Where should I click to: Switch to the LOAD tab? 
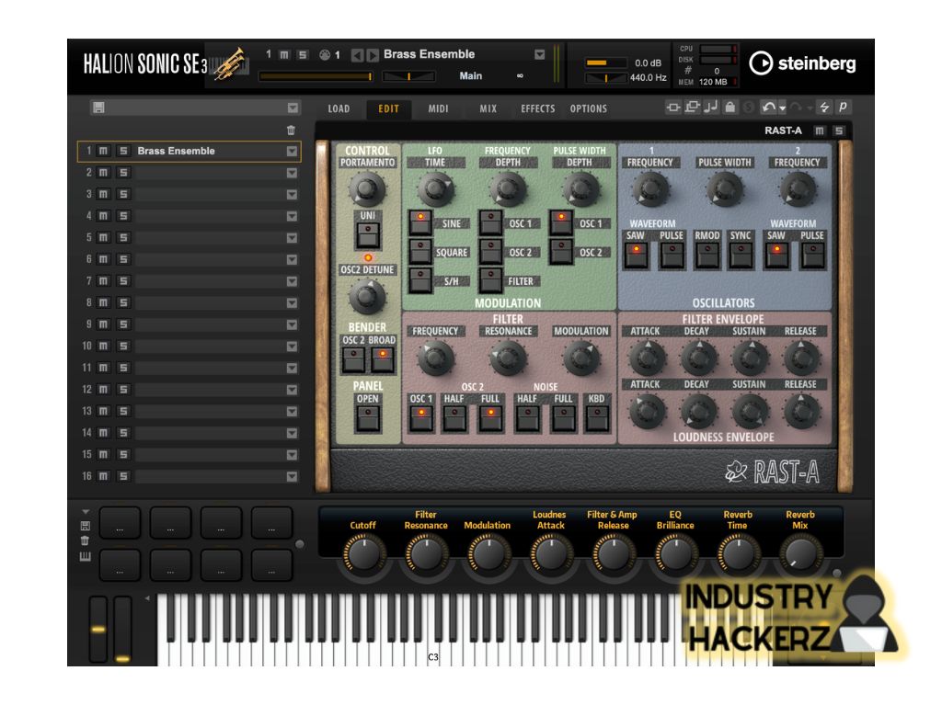coord(339,108)
